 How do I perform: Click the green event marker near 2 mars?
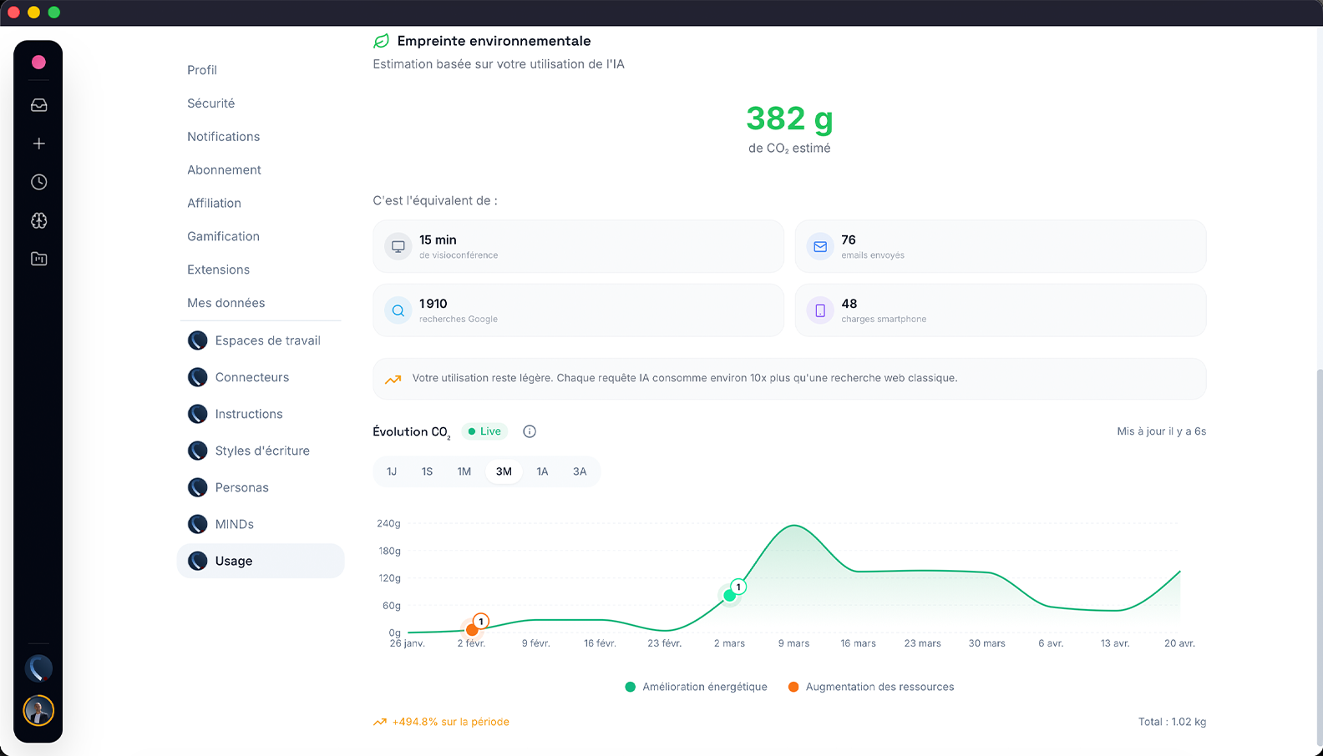click(730, 595)
